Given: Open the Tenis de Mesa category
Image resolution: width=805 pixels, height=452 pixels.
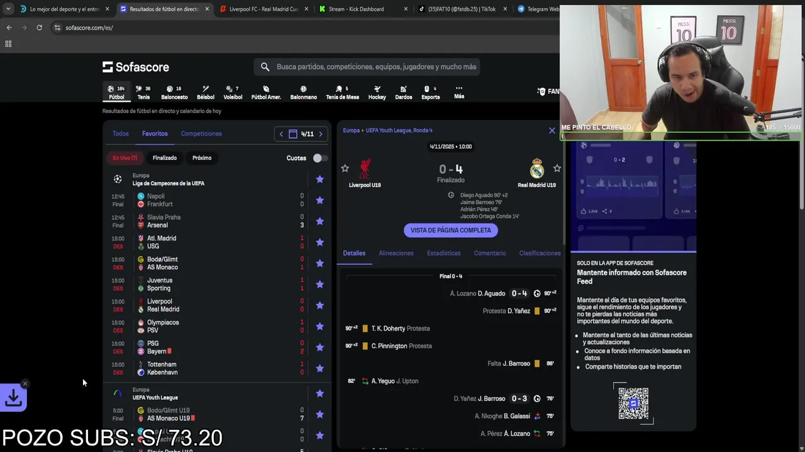Looking at the screenshot, I should (x=342, y=92).
